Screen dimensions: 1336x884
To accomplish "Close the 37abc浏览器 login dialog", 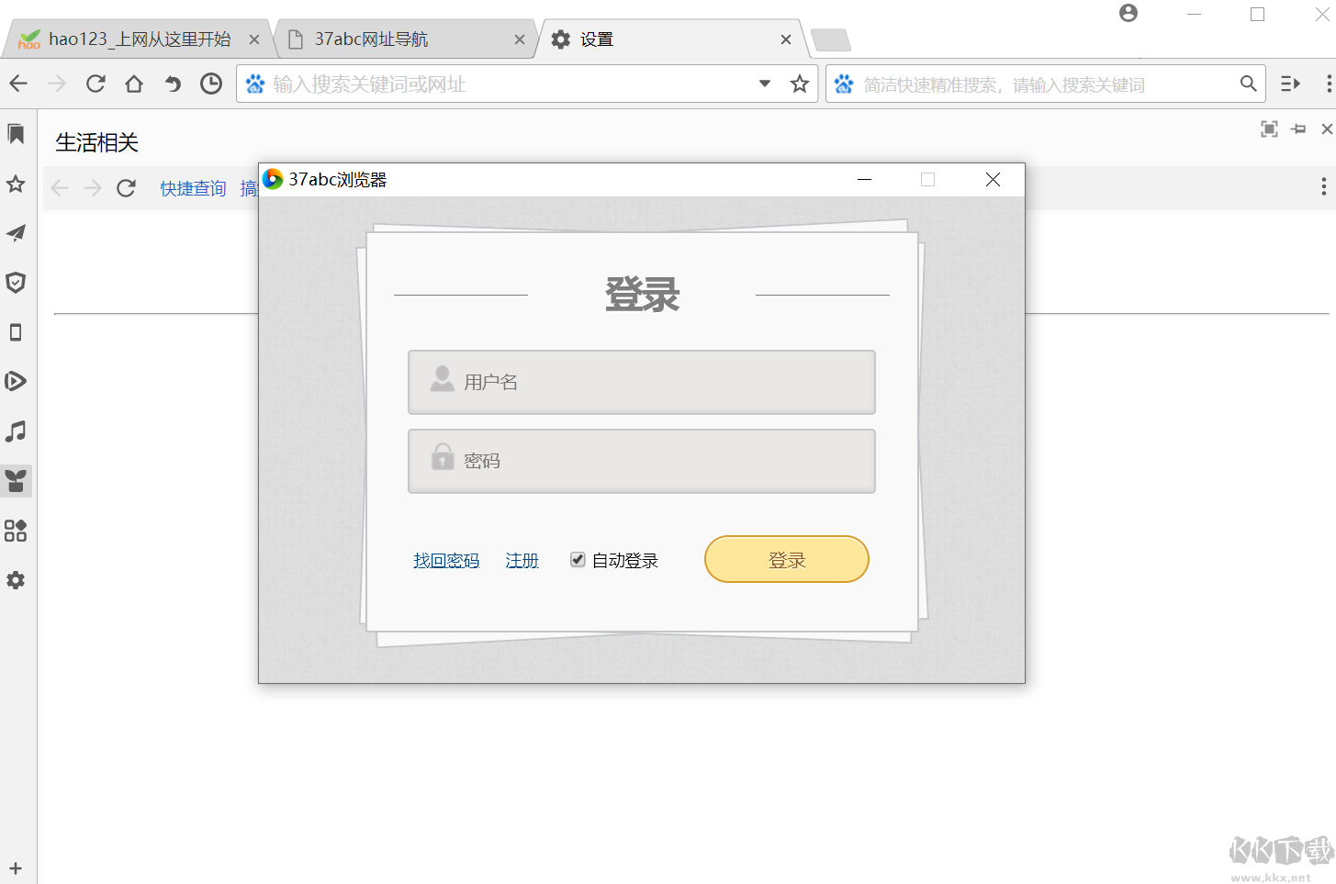I will coord(993,180).
